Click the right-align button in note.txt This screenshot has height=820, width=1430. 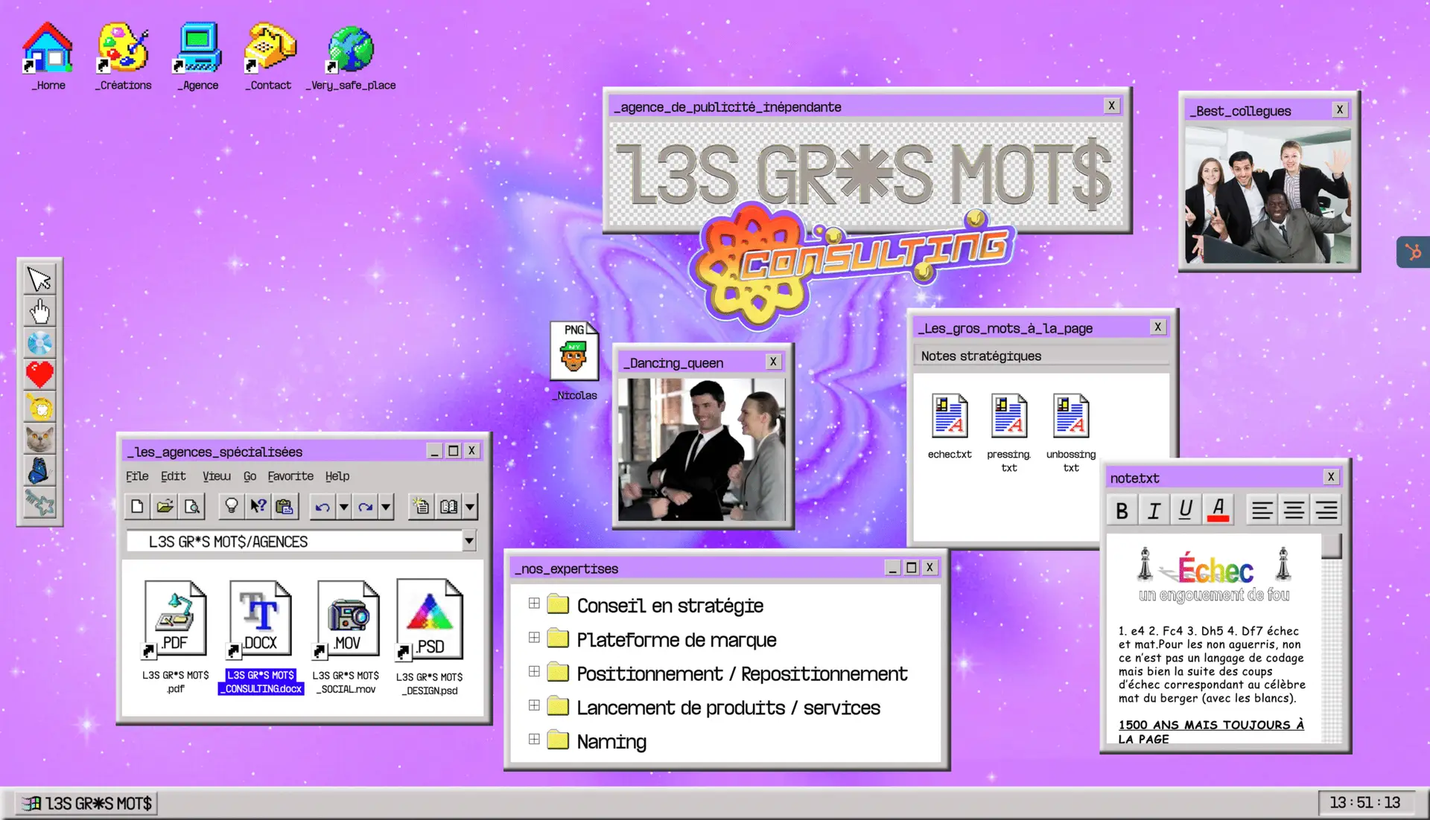pyautogui.click(x=1326, y=509)
